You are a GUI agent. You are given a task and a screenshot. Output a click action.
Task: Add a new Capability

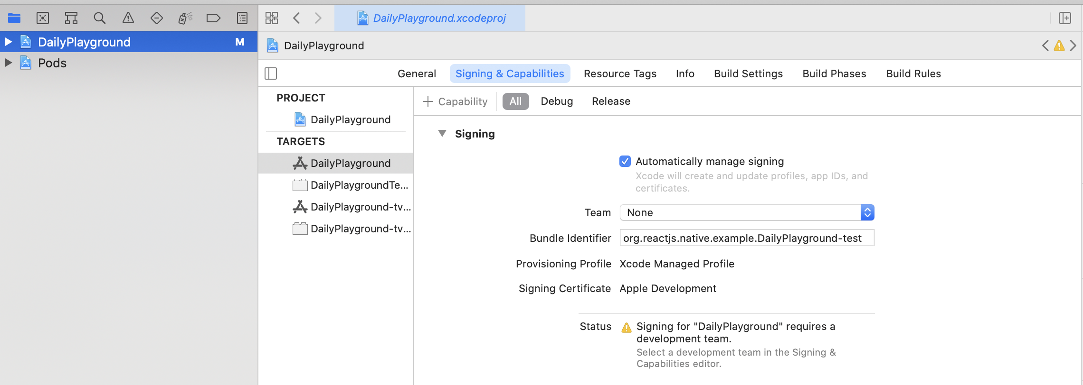click(455, 101)
